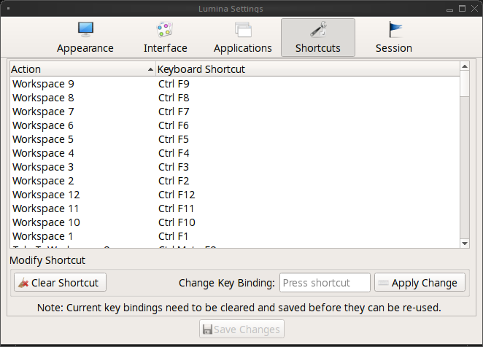Screen dimensions: 483x347
Task: Open the window menu in the title bar
Action: pos(8,8)
